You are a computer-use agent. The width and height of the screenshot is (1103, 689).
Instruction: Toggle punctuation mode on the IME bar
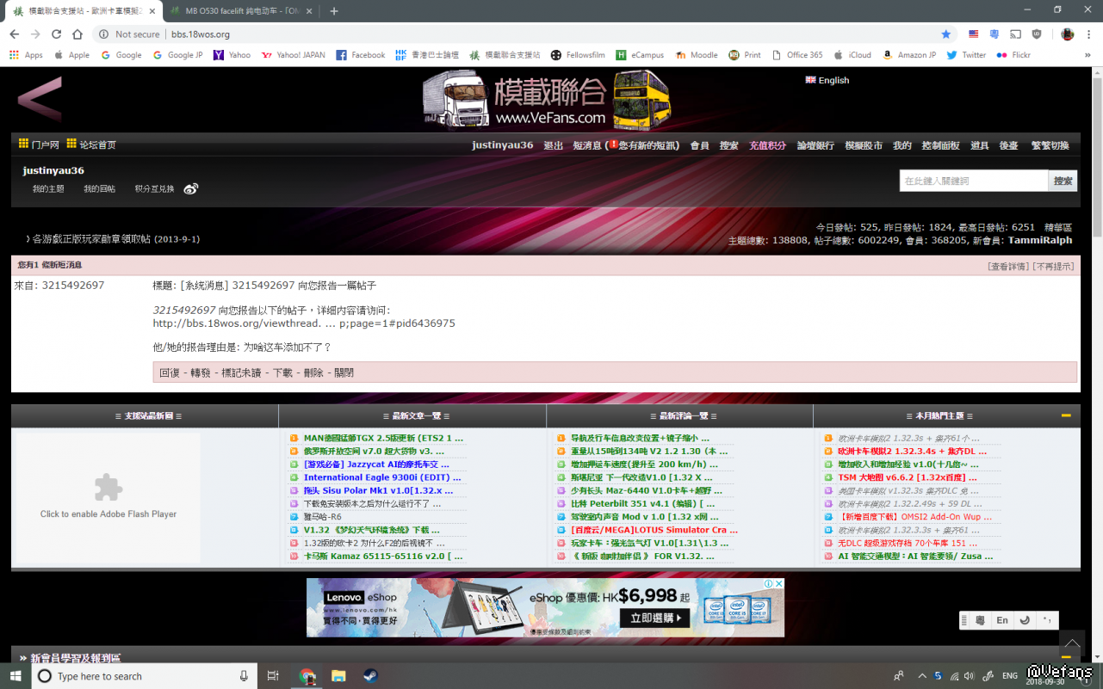click(1047, 620)
